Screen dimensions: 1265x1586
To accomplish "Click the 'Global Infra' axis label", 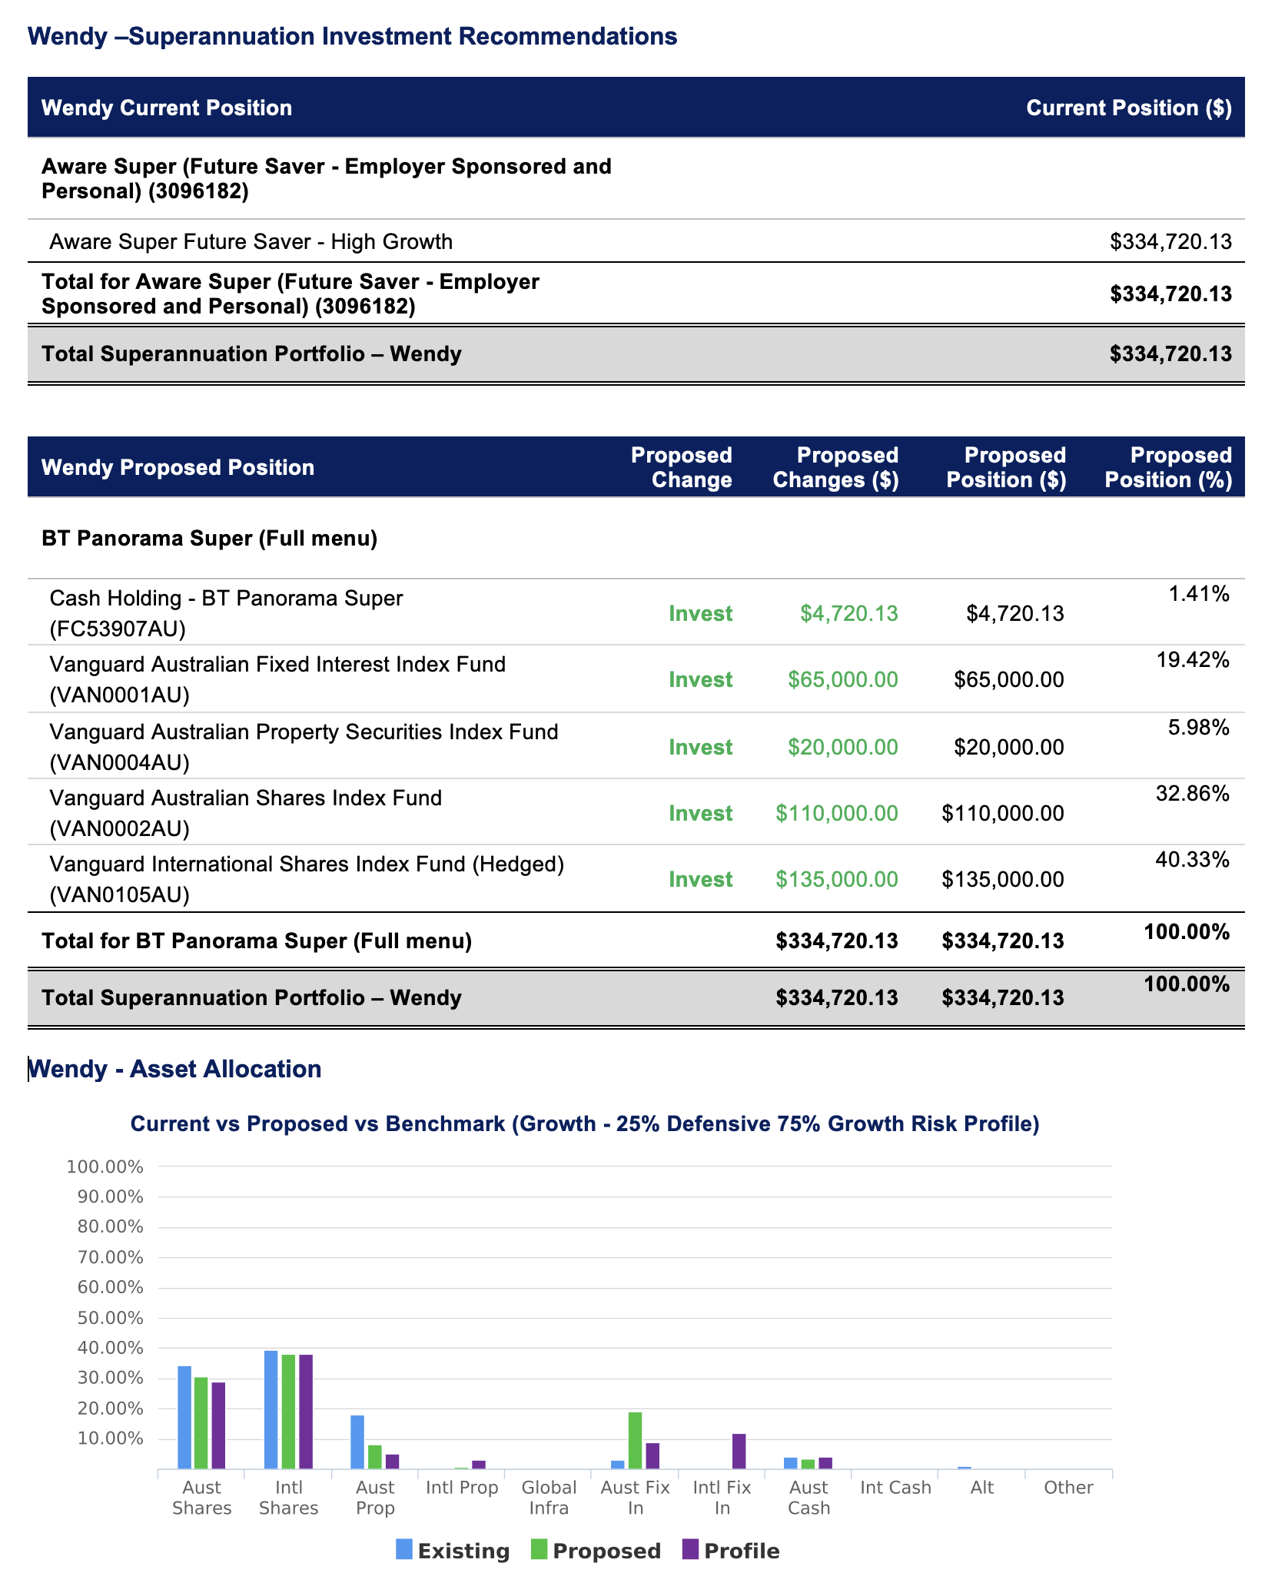I will [549, 1498].
